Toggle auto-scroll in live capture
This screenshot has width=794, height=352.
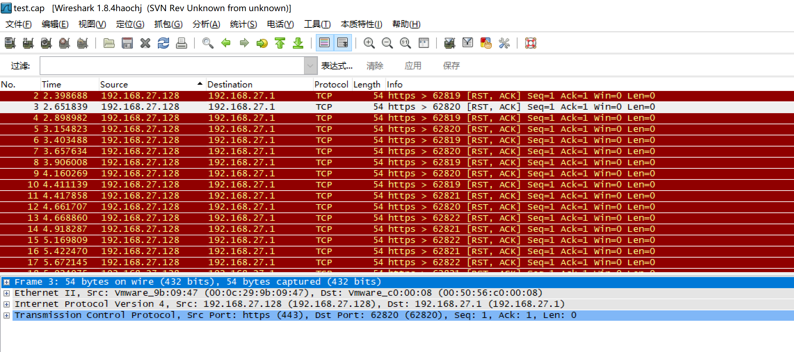(343, 43)
